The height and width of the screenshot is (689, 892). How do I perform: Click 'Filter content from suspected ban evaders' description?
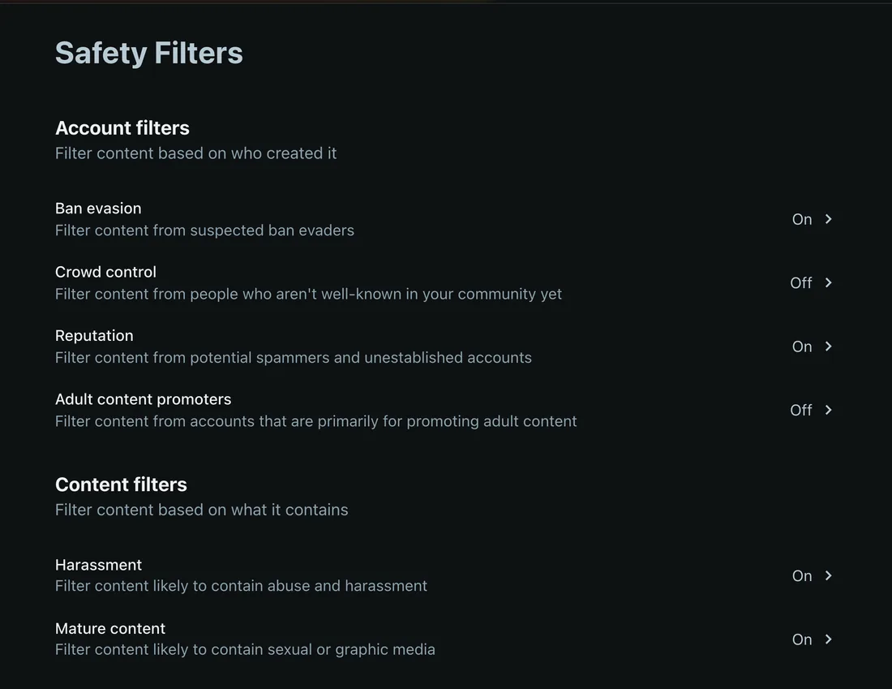[205, 230]
